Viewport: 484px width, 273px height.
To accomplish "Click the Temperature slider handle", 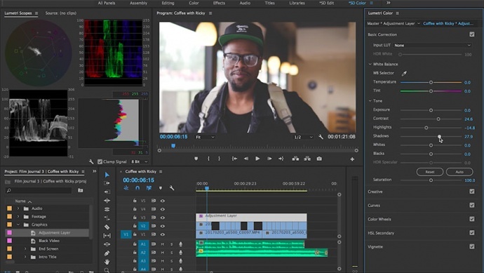I will [x=431, y=82].
